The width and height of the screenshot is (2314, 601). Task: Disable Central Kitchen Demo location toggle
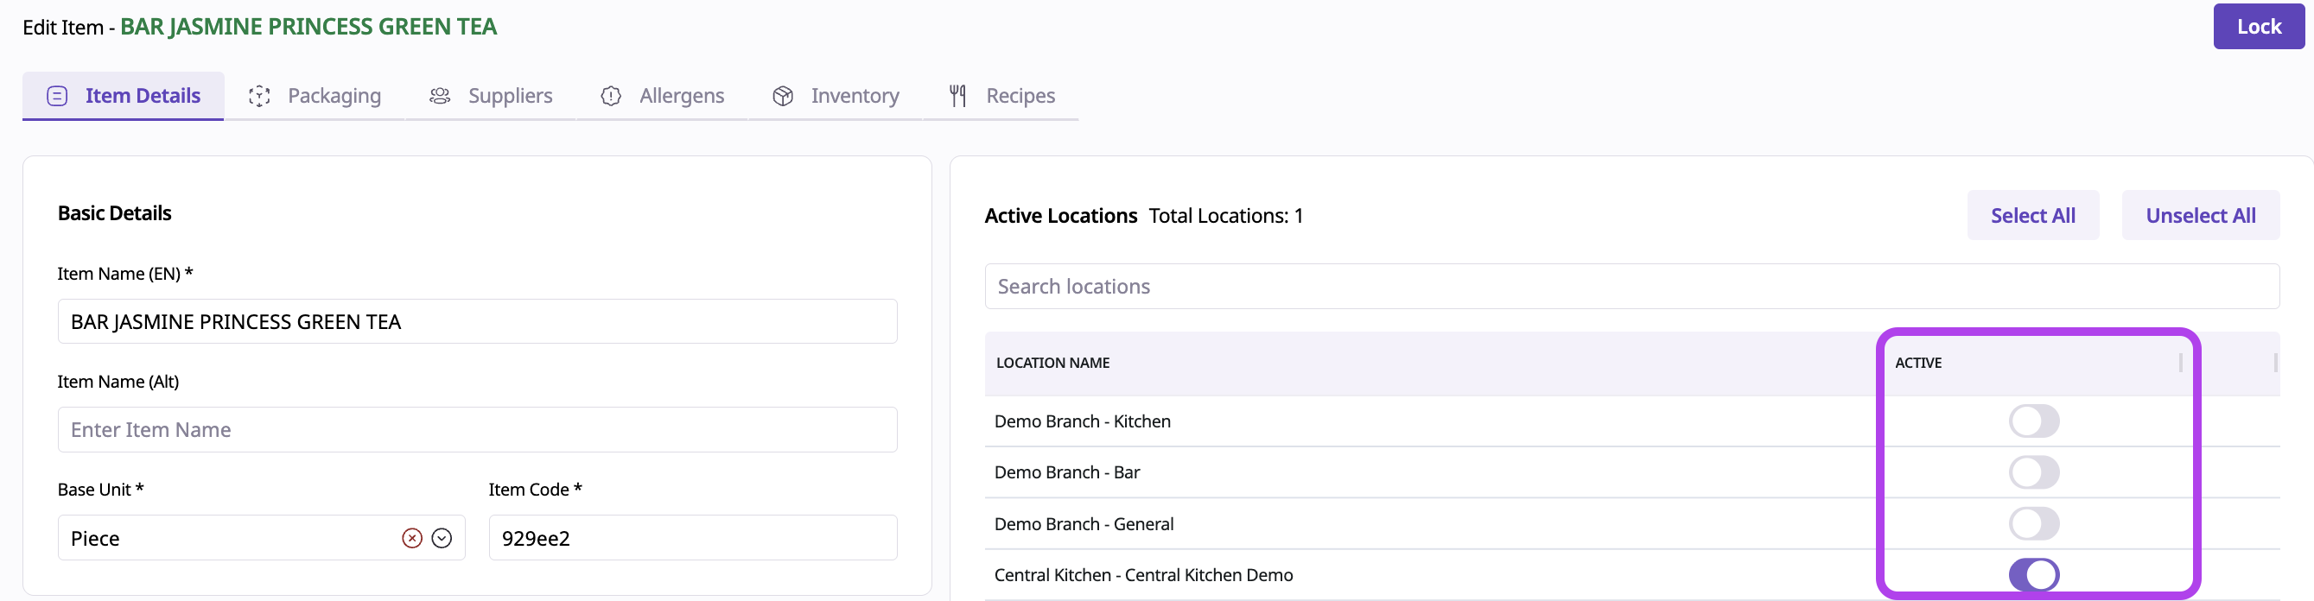[x=2033, y=575]
